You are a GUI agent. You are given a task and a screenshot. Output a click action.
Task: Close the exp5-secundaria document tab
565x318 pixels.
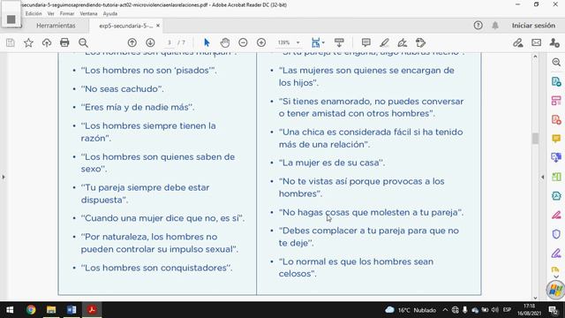tap(158, 26)
